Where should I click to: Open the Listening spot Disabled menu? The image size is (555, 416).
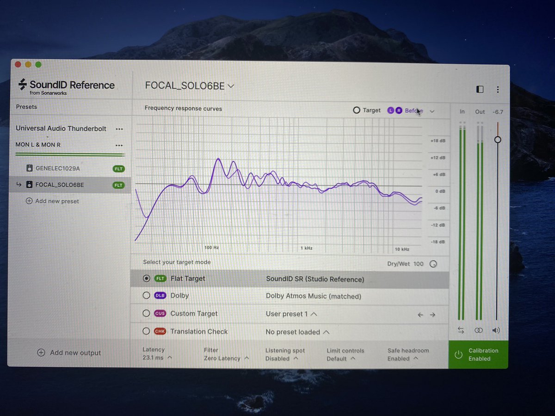[285, 355]
